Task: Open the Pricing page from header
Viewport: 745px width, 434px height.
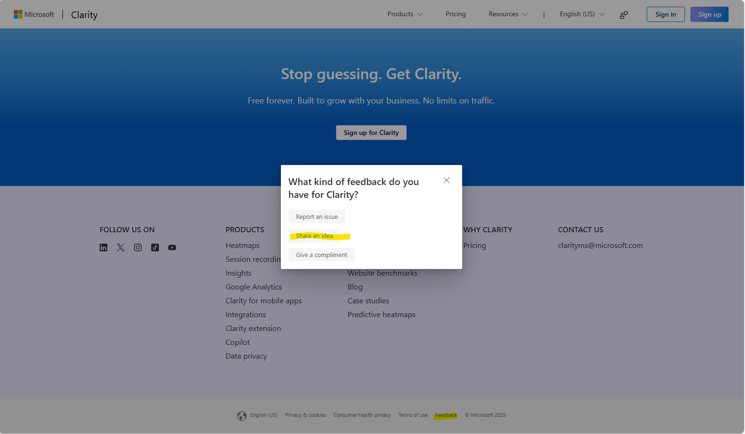Action: (x=455, y=14)
